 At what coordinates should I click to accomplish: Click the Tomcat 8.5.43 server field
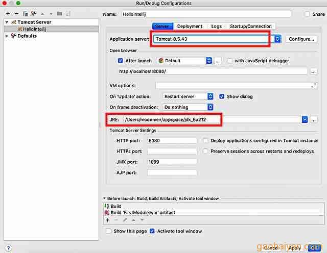pos(214,39)
